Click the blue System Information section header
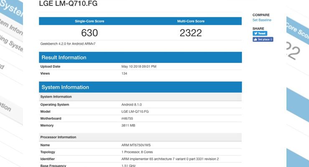Screen dimensions: 309x167 140,87
